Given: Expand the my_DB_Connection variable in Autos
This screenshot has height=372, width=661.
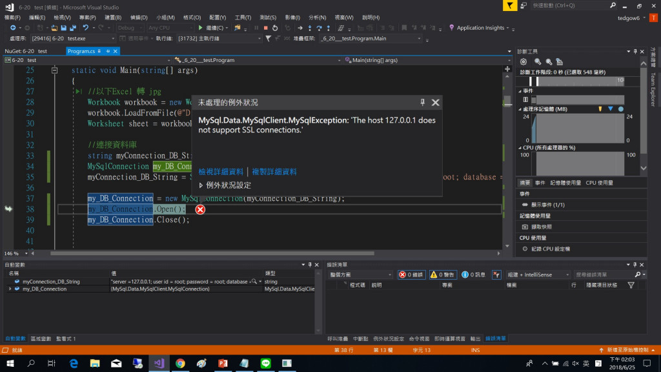Looking at the screenshot, I should pyautogui.click(x=10, y=289).
